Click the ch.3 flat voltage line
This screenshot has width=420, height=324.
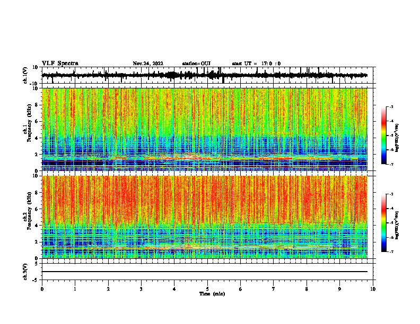point(205,272)
